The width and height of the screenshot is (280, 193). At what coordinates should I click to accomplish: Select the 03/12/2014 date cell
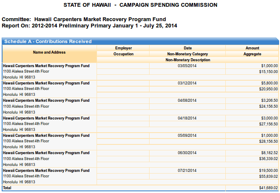pyautogui.click(x=187, y=83)
